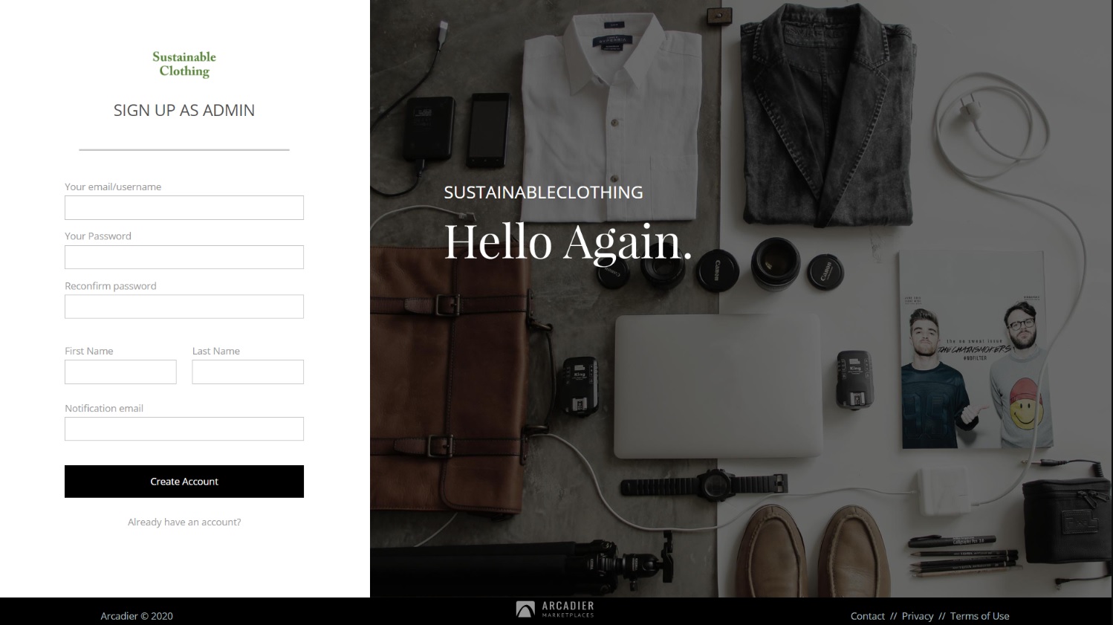1113x625 pixels.
Task: Click the Reconfirm password label
Action: [111, 286]
